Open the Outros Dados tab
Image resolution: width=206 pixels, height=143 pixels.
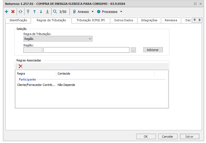(123, 20)
